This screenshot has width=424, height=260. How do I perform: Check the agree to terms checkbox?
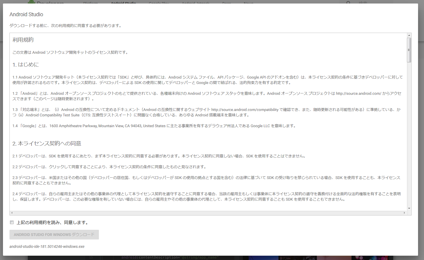(x=12, y=222)
